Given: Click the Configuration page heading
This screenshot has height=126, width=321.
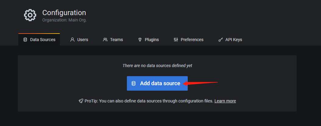Looking at the screenshot, I should [x=64, y=13].
